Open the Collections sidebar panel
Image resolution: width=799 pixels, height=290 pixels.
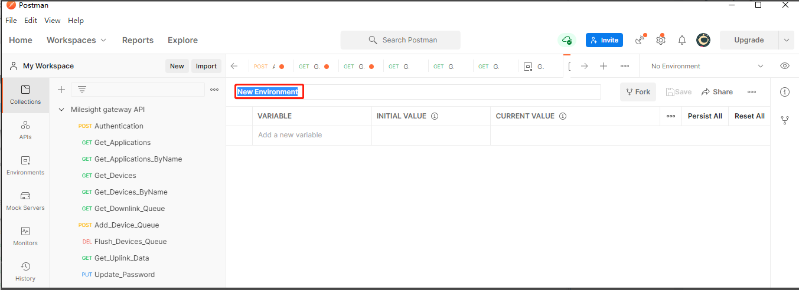[25, 95]
